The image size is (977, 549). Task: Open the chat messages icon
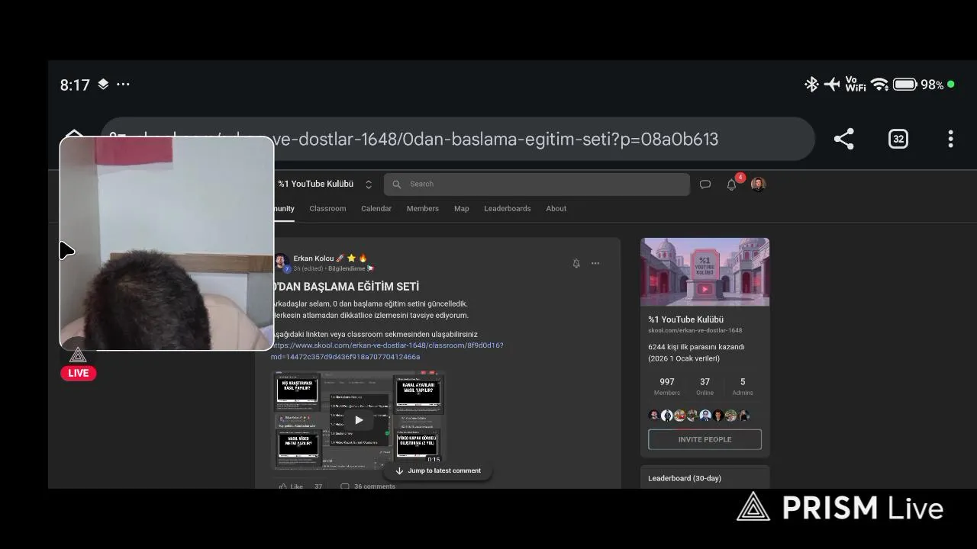[705, 184]
